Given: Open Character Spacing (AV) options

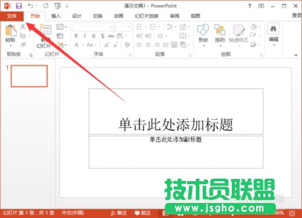Looking at the screenshot, I should [121, 36].
